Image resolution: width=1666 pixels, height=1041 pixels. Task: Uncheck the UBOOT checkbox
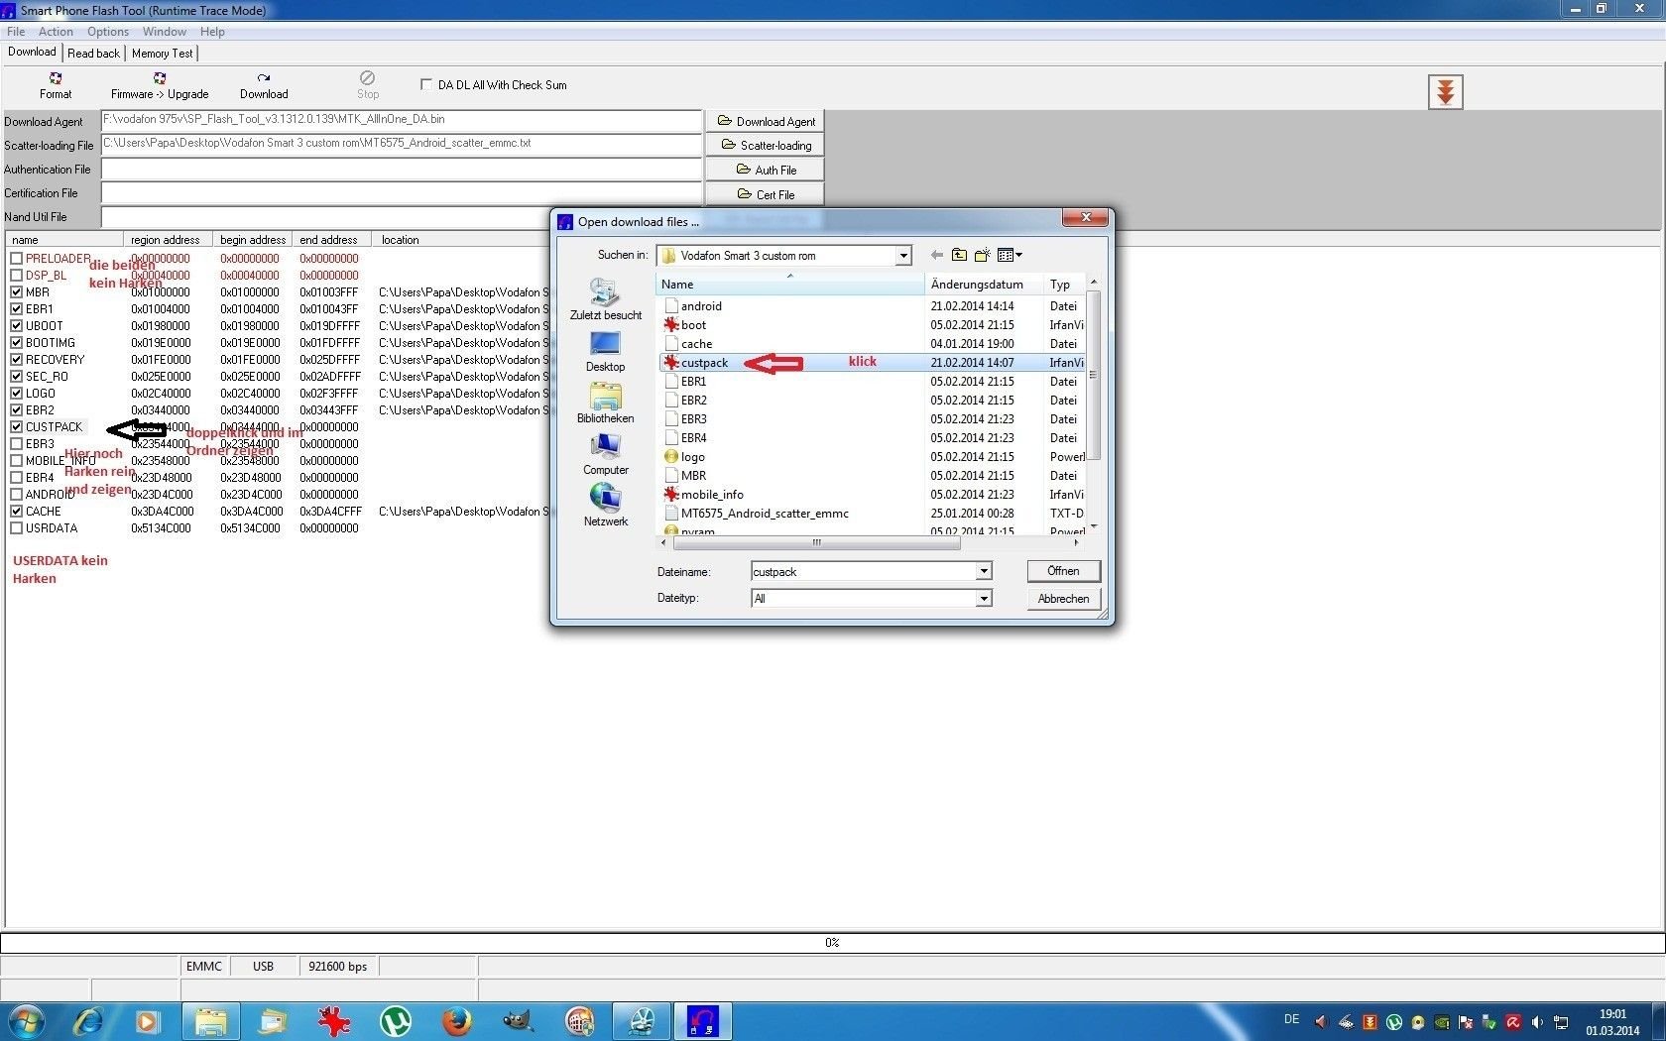(x=16, y=326)
